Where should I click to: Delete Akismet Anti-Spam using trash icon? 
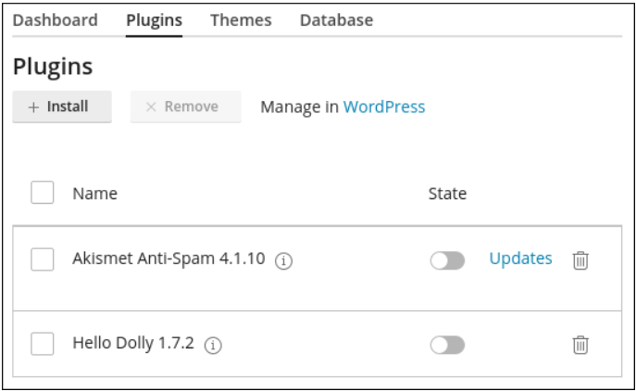pyautogui.click(x=580, y=260)
